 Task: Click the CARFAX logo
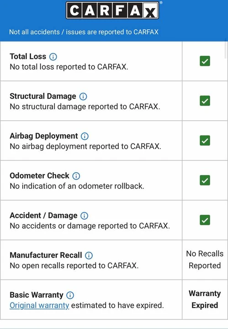[x=113, y=10]
